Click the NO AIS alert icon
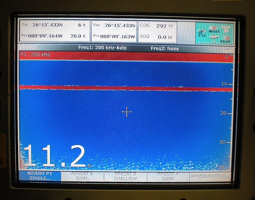Image resolution: width=255 pixels, height=200 pixels. point(214,31)
